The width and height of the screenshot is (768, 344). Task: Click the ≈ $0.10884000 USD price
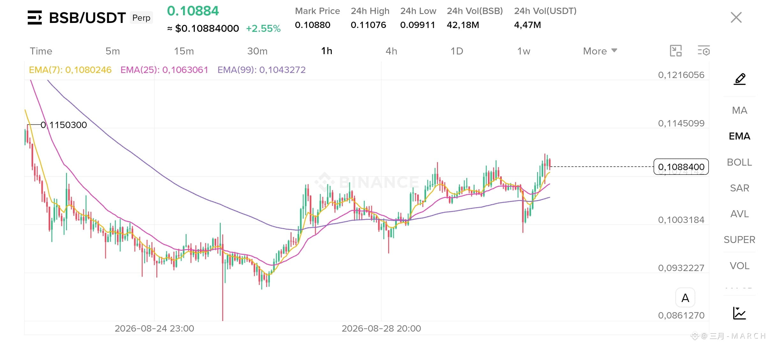point(203,28)
